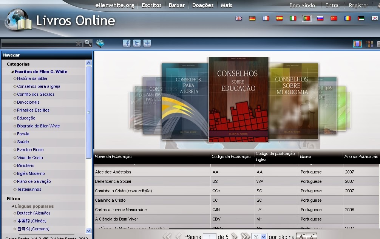Select Conselhos sobre Mordomia book cover
Viewport: 380px width, 239px height.
293,101
